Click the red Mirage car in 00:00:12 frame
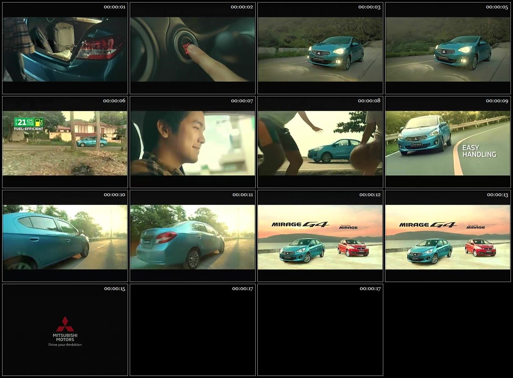This screenshot has height=378, width=513. point(353,247)
